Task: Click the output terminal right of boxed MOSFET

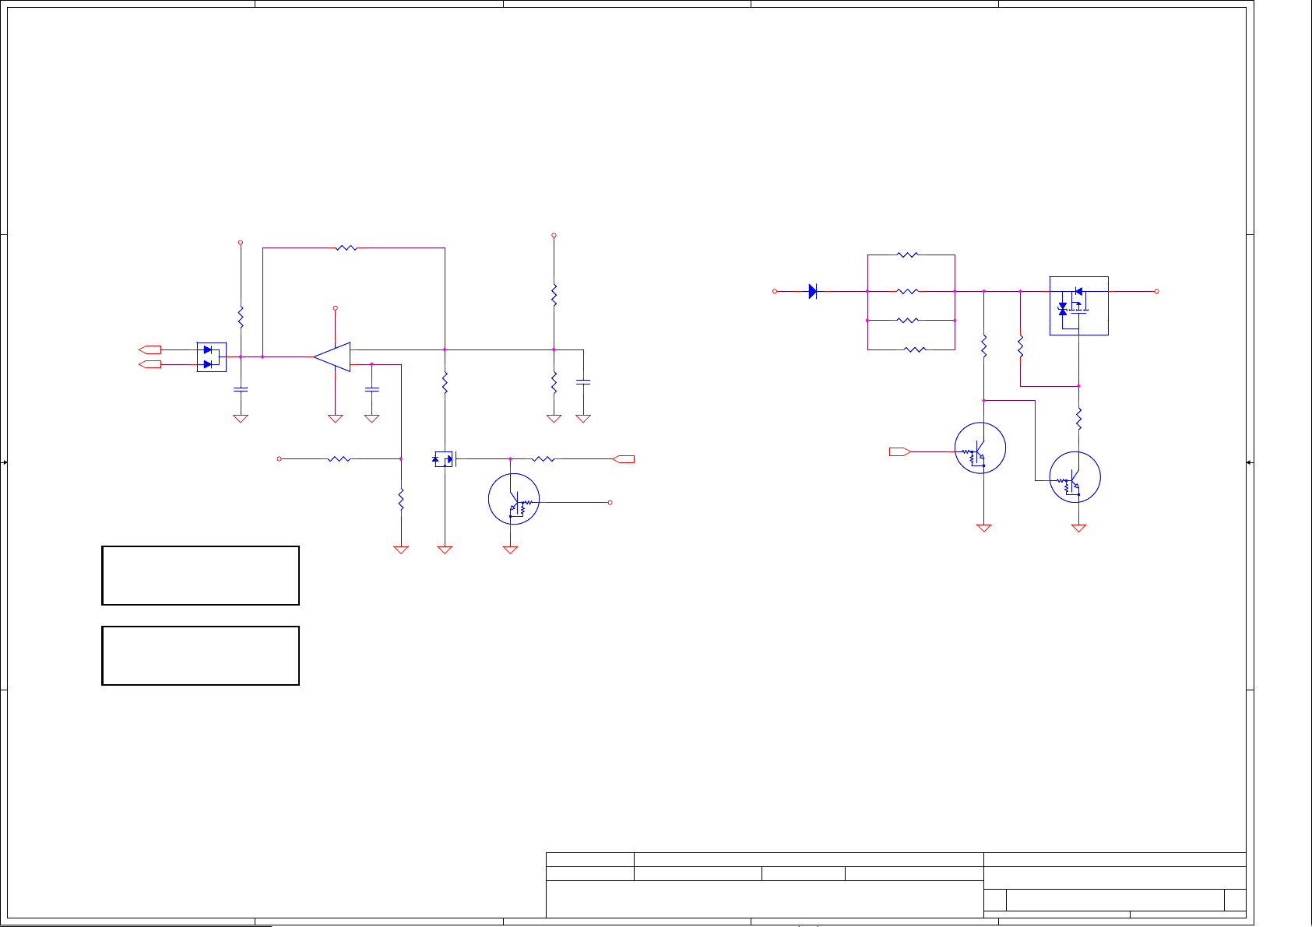Action: point(1156,291)
